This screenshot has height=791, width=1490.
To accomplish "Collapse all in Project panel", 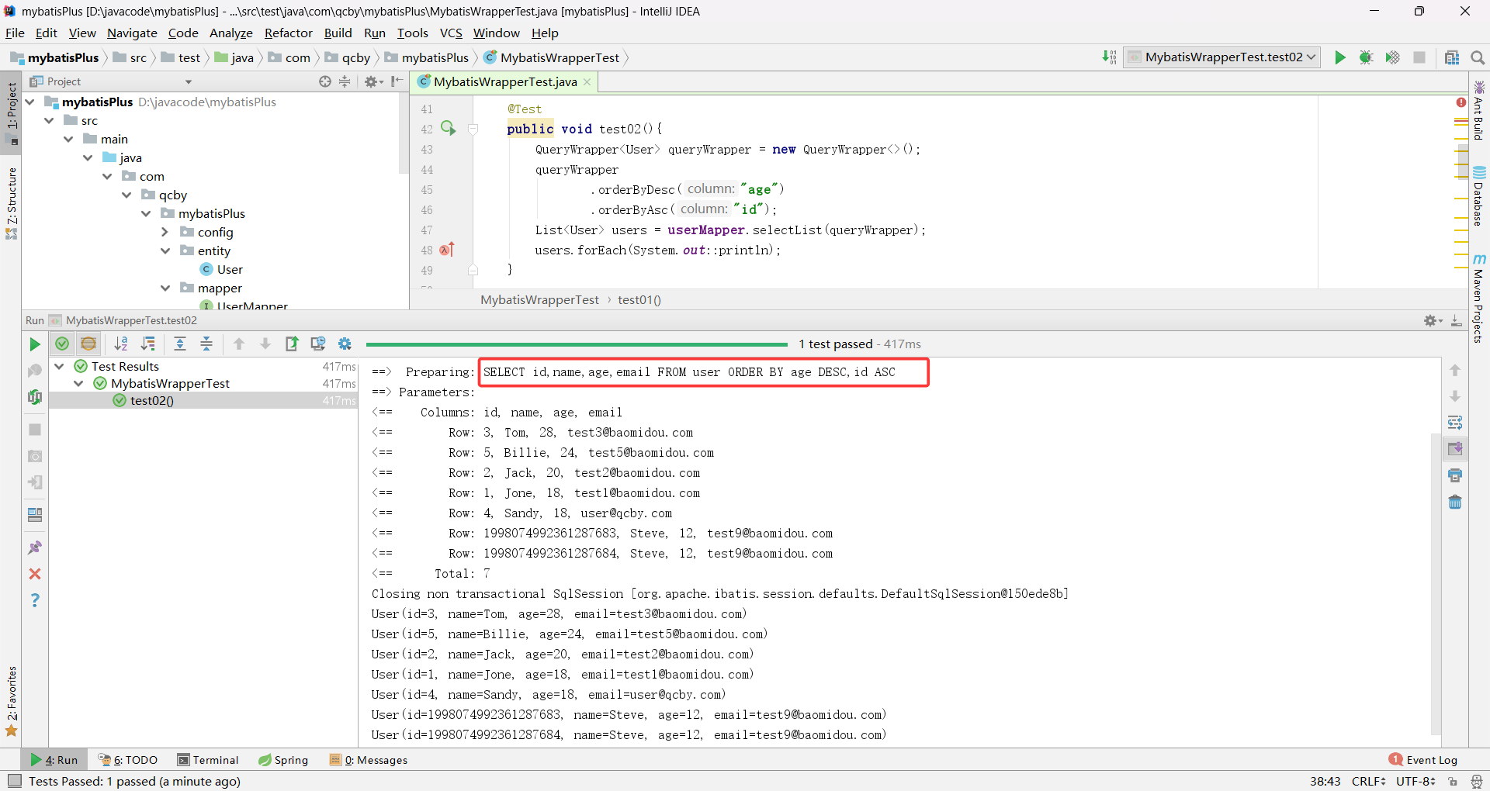I will [x=345, y=81].
